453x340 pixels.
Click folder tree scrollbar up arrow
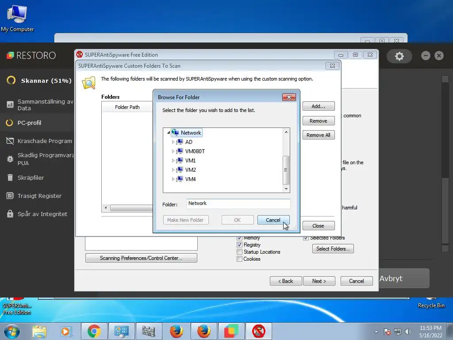coord(286,132)
